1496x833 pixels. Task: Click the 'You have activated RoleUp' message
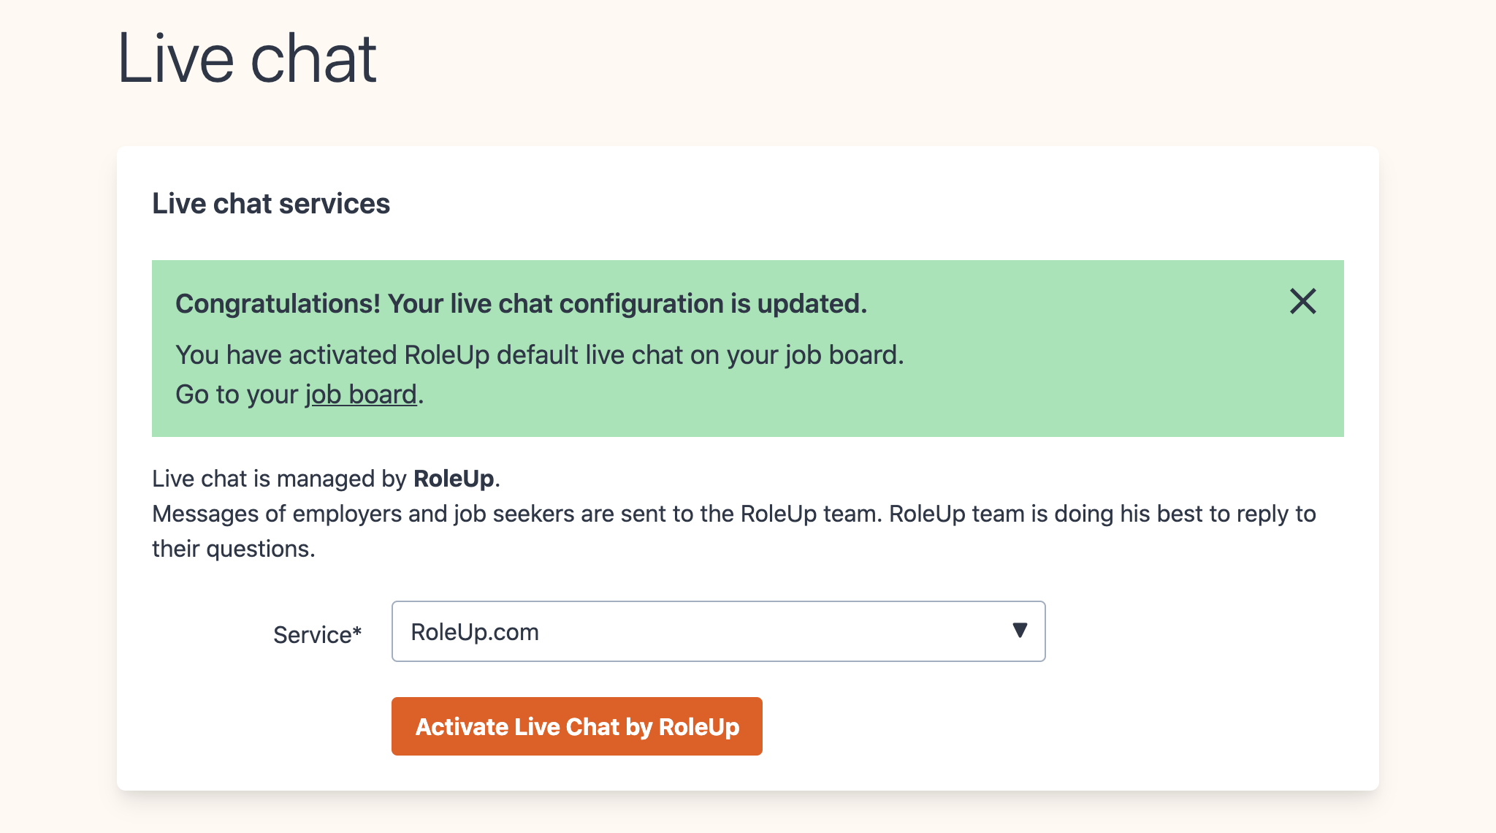(540, 355)
